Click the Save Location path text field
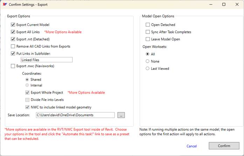The image size is (244, 156). click(x=75, y=115)
